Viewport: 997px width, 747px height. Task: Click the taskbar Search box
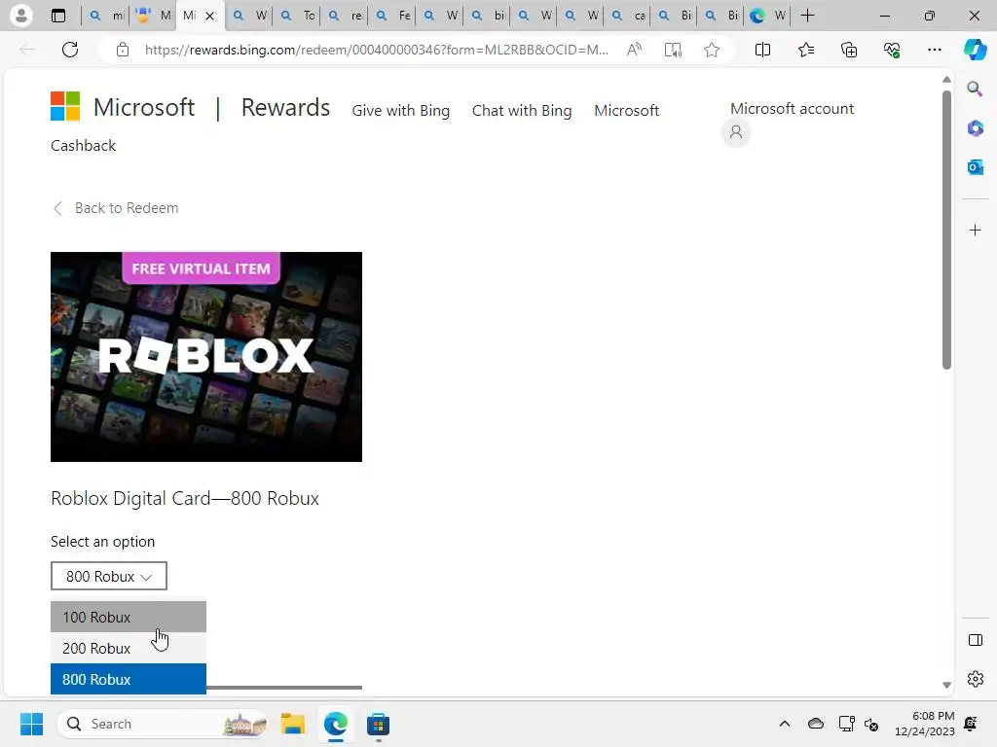coord(163,724)
